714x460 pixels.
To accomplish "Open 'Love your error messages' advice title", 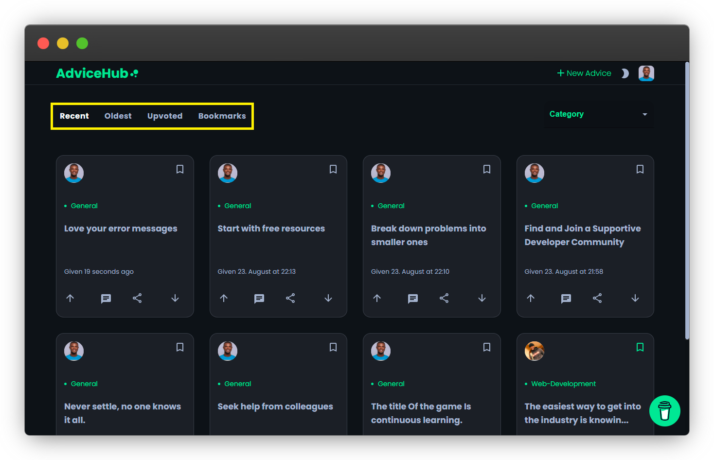I will coord(121,229).
